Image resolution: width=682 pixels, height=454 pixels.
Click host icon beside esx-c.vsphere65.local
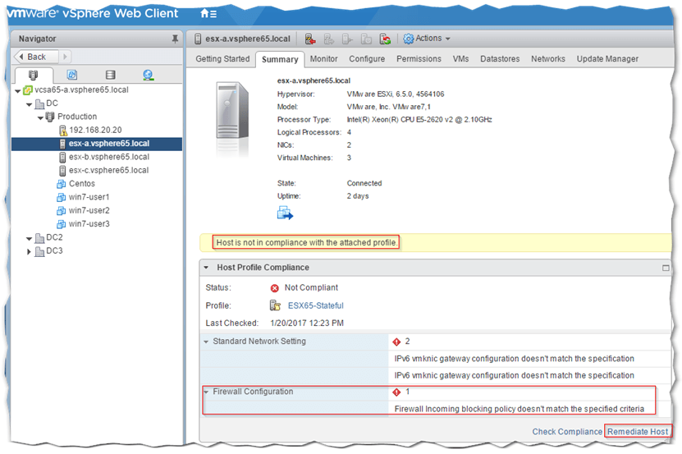[62, 171]
